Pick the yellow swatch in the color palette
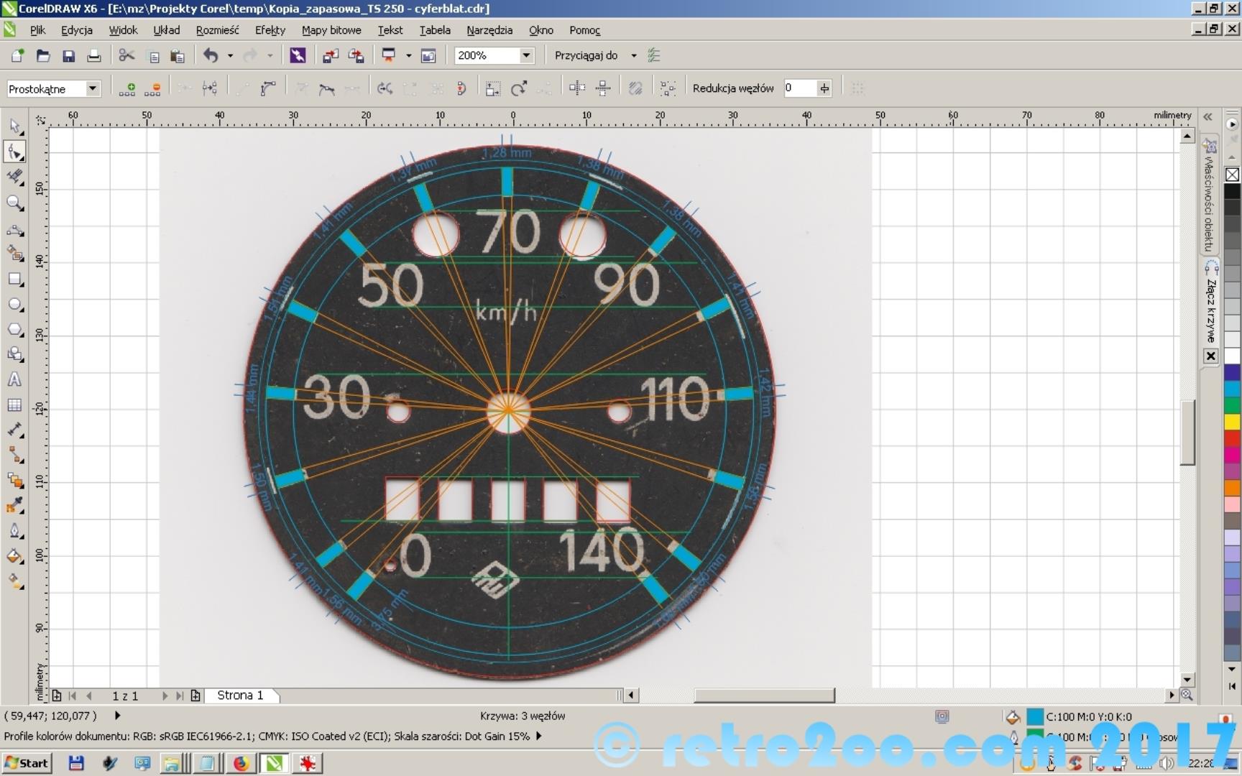 coord(1232,422)
